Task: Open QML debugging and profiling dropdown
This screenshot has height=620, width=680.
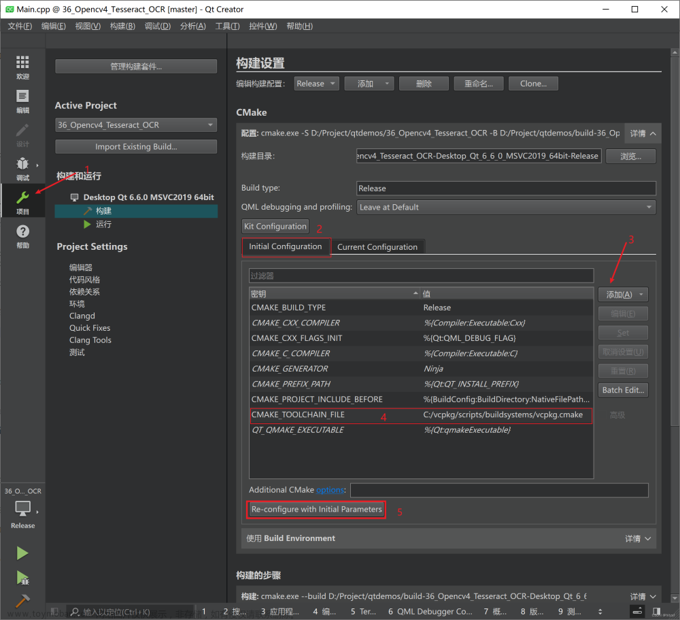Action: click(506, 207)
